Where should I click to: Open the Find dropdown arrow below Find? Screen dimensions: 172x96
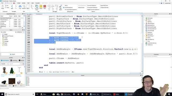tap(20, 10)
